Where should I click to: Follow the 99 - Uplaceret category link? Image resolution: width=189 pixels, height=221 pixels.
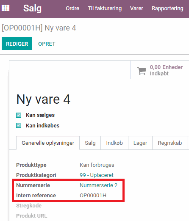tap(97, 175)
